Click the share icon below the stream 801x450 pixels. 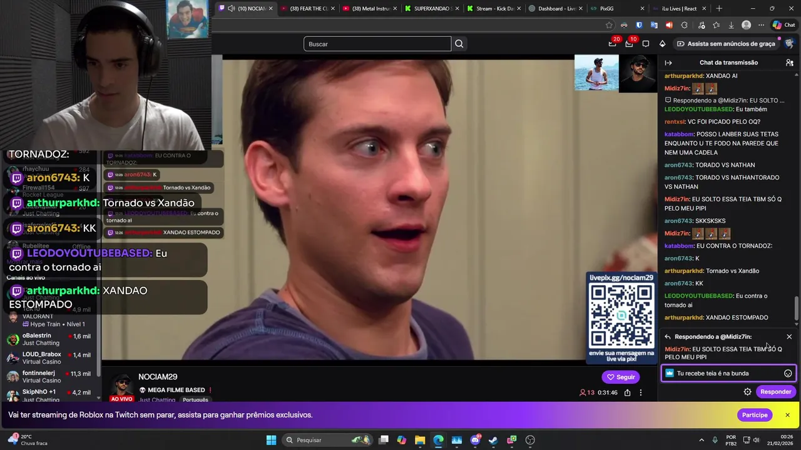(x=627, y=392)
